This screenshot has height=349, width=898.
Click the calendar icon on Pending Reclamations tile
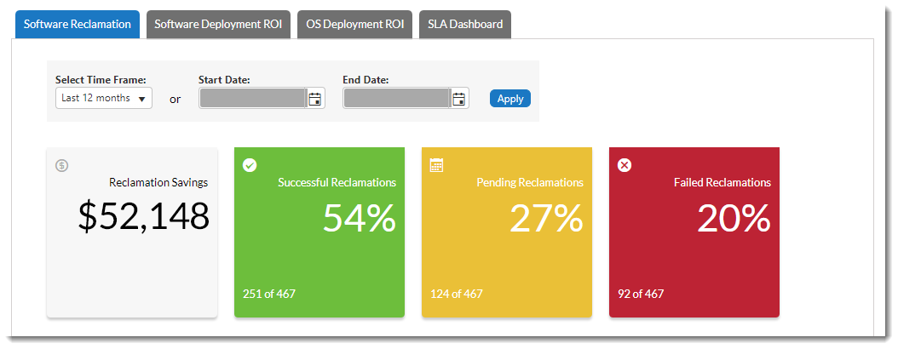pos(436,165)
